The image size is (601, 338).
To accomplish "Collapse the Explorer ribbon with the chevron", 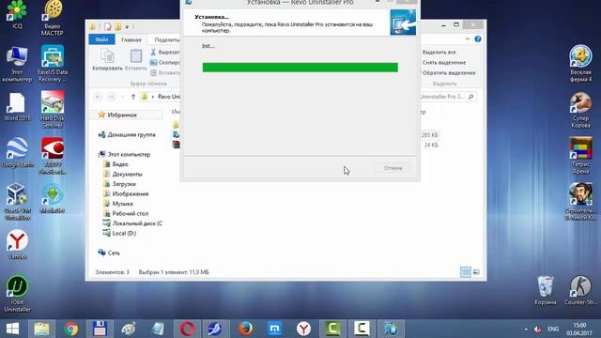I will (468, 39).
